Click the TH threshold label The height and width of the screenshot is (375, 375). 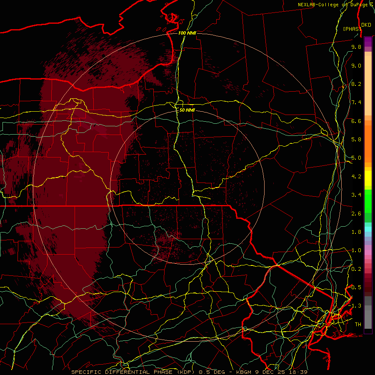[358, 325]
